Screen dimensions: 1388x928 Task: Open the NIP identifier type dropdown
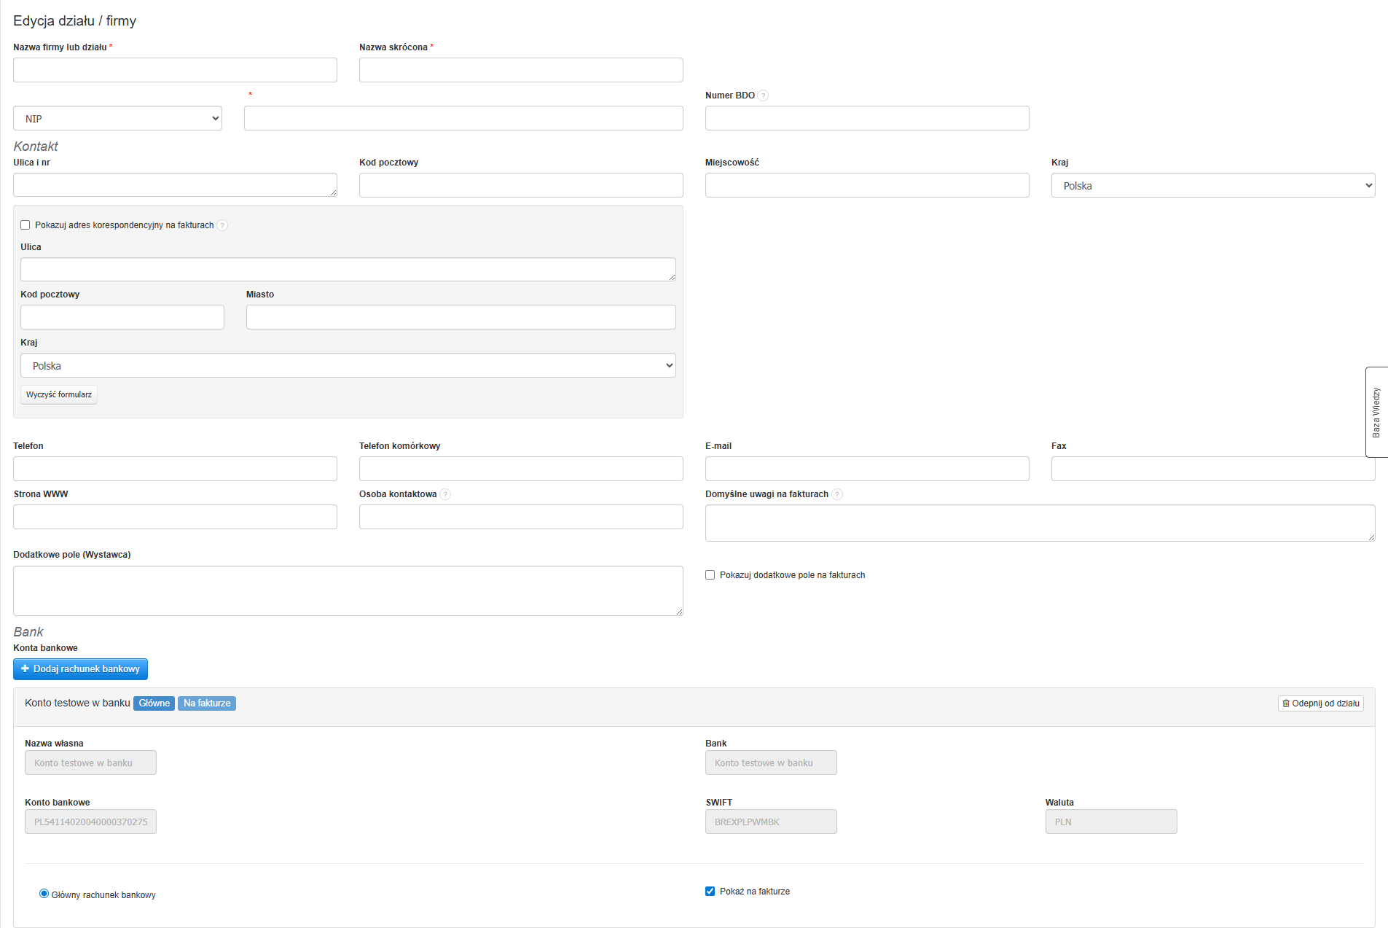117,119
